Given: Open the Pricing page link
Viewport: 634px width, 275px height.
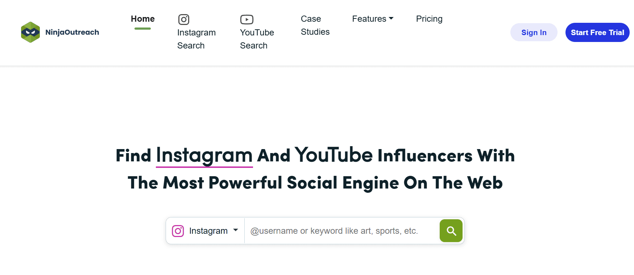Looking at the screenshot, I should pyautogui.click(x=429, y=19).
